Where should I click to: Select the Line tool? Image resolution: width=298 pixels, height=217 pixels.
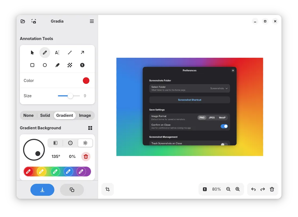point(70,53)
